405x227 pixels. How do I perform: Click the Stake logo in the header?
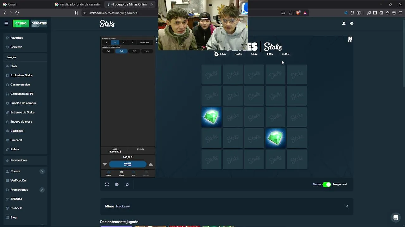pyautogui.click(x=107, y=24)
